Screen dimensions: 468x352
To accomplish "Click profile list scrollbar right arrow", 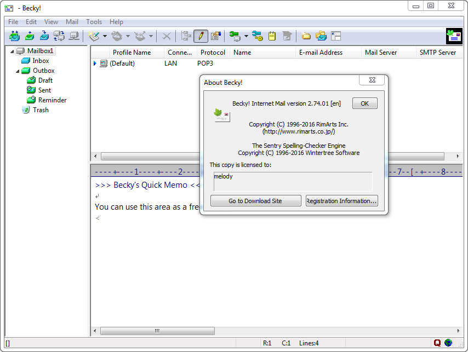I will tap(458, 156).
